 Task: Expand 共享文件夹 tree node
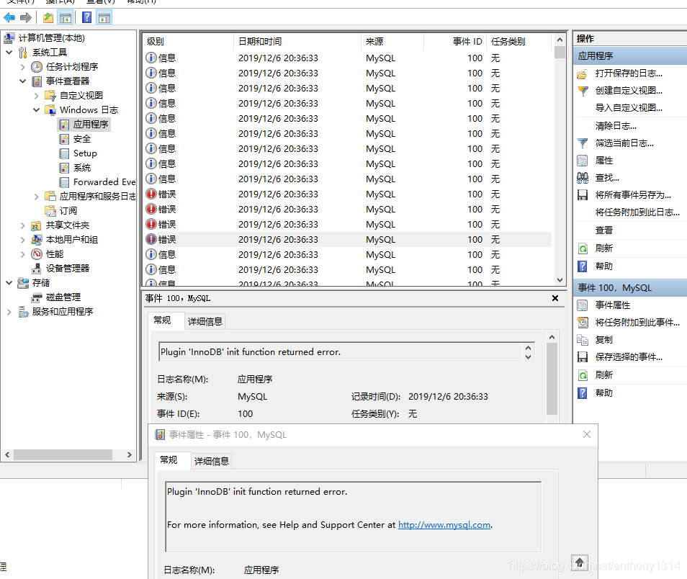[23, 225]
